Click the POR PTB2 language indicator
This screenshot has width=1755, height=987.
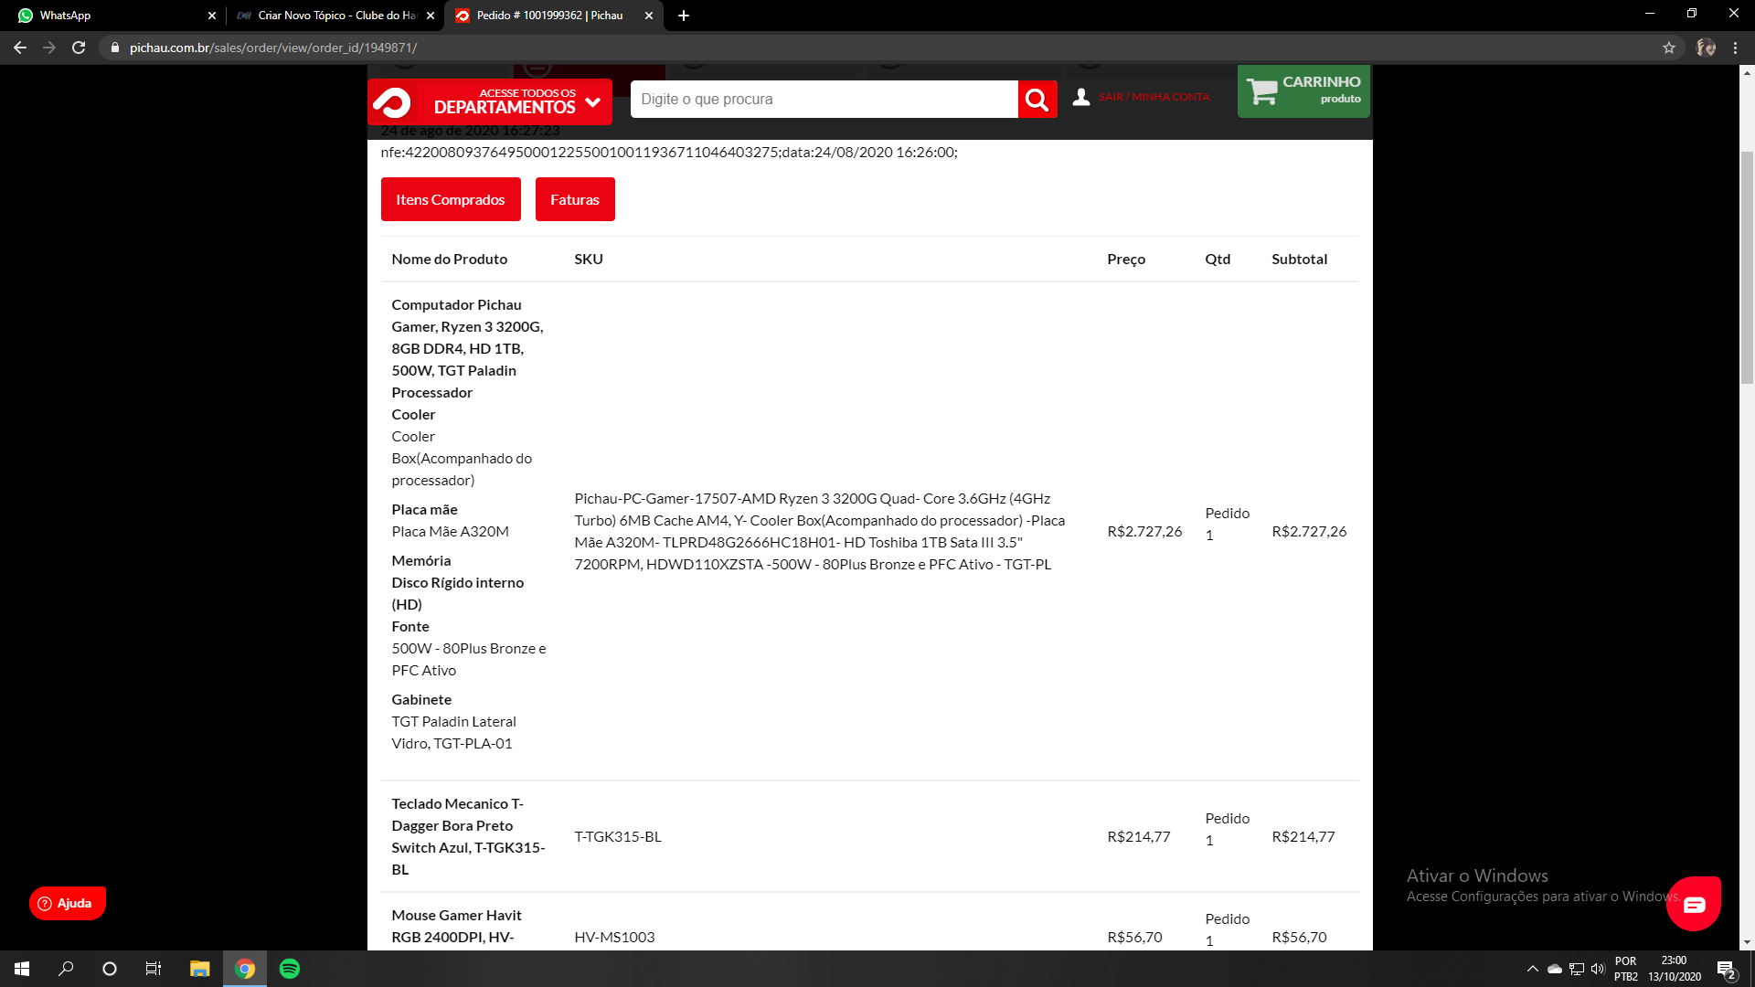1626,969
